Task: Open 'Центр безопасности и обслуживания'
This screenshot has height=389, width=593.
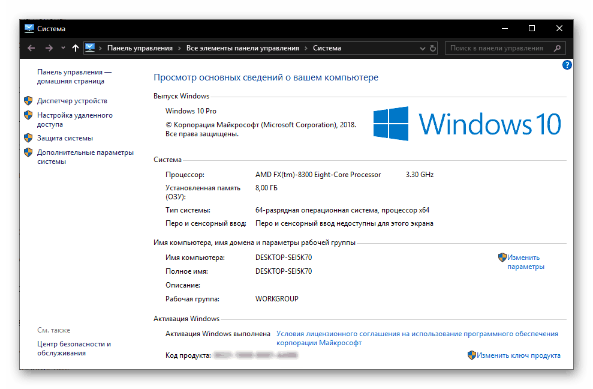Action: point(74,348)
